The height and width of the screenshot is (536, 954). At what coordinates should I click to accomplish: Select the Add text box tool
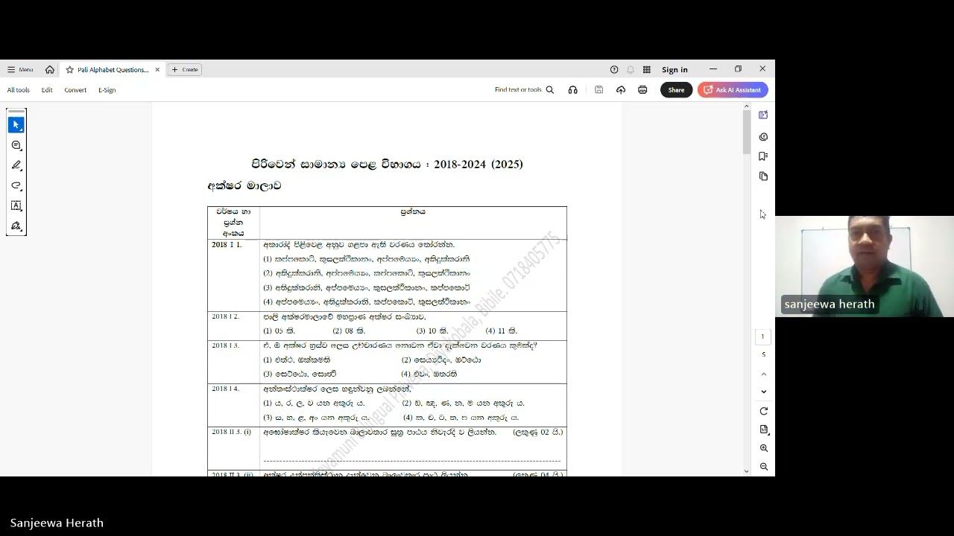pyautogui.click(x=16, y=205)
